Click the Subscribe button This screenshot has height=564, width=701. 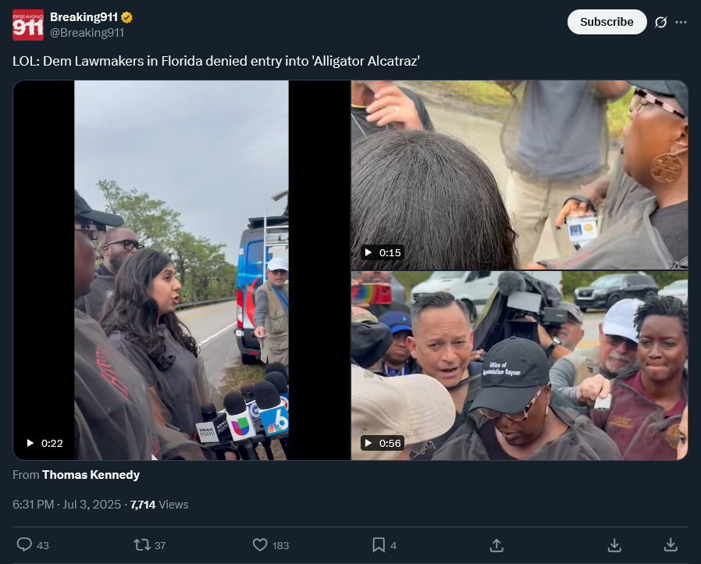click(607, 22)
